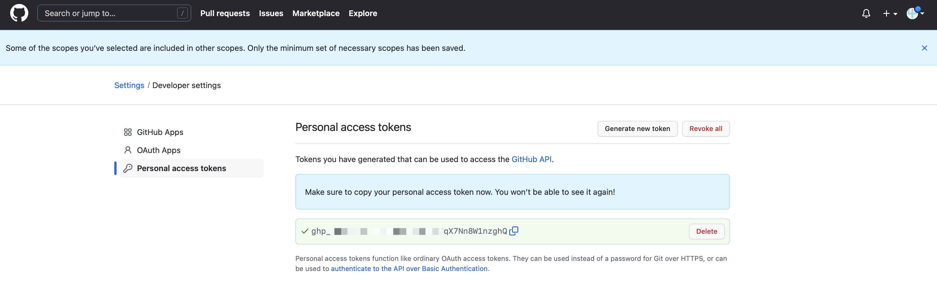This screenshot has width=937, height=284.
Task: Open the GitHub API link
Action: coord(531,159)
